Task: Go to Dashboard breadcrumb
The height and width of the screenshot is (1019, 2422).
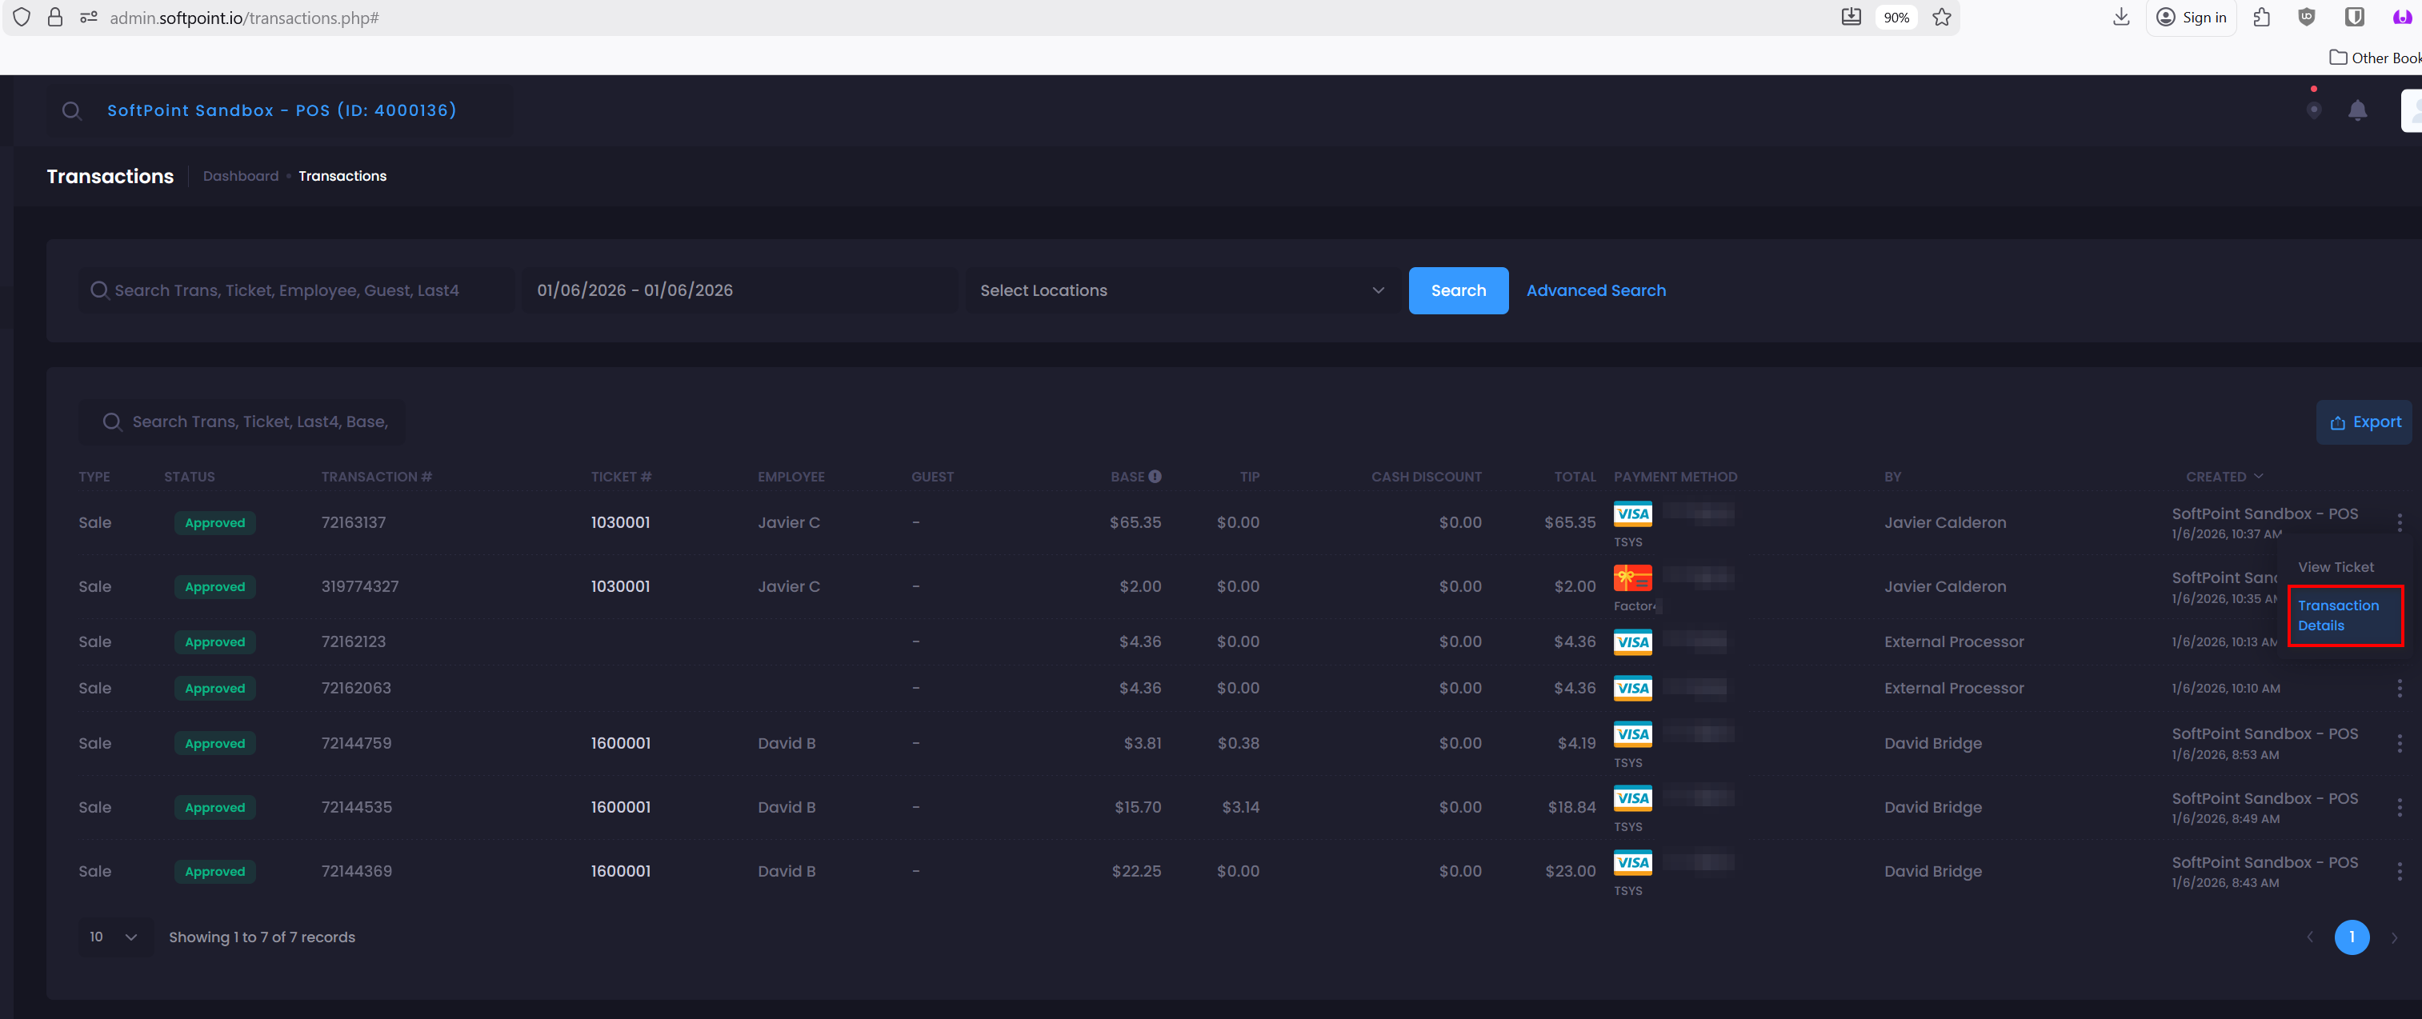Action: tap(241, 176)
